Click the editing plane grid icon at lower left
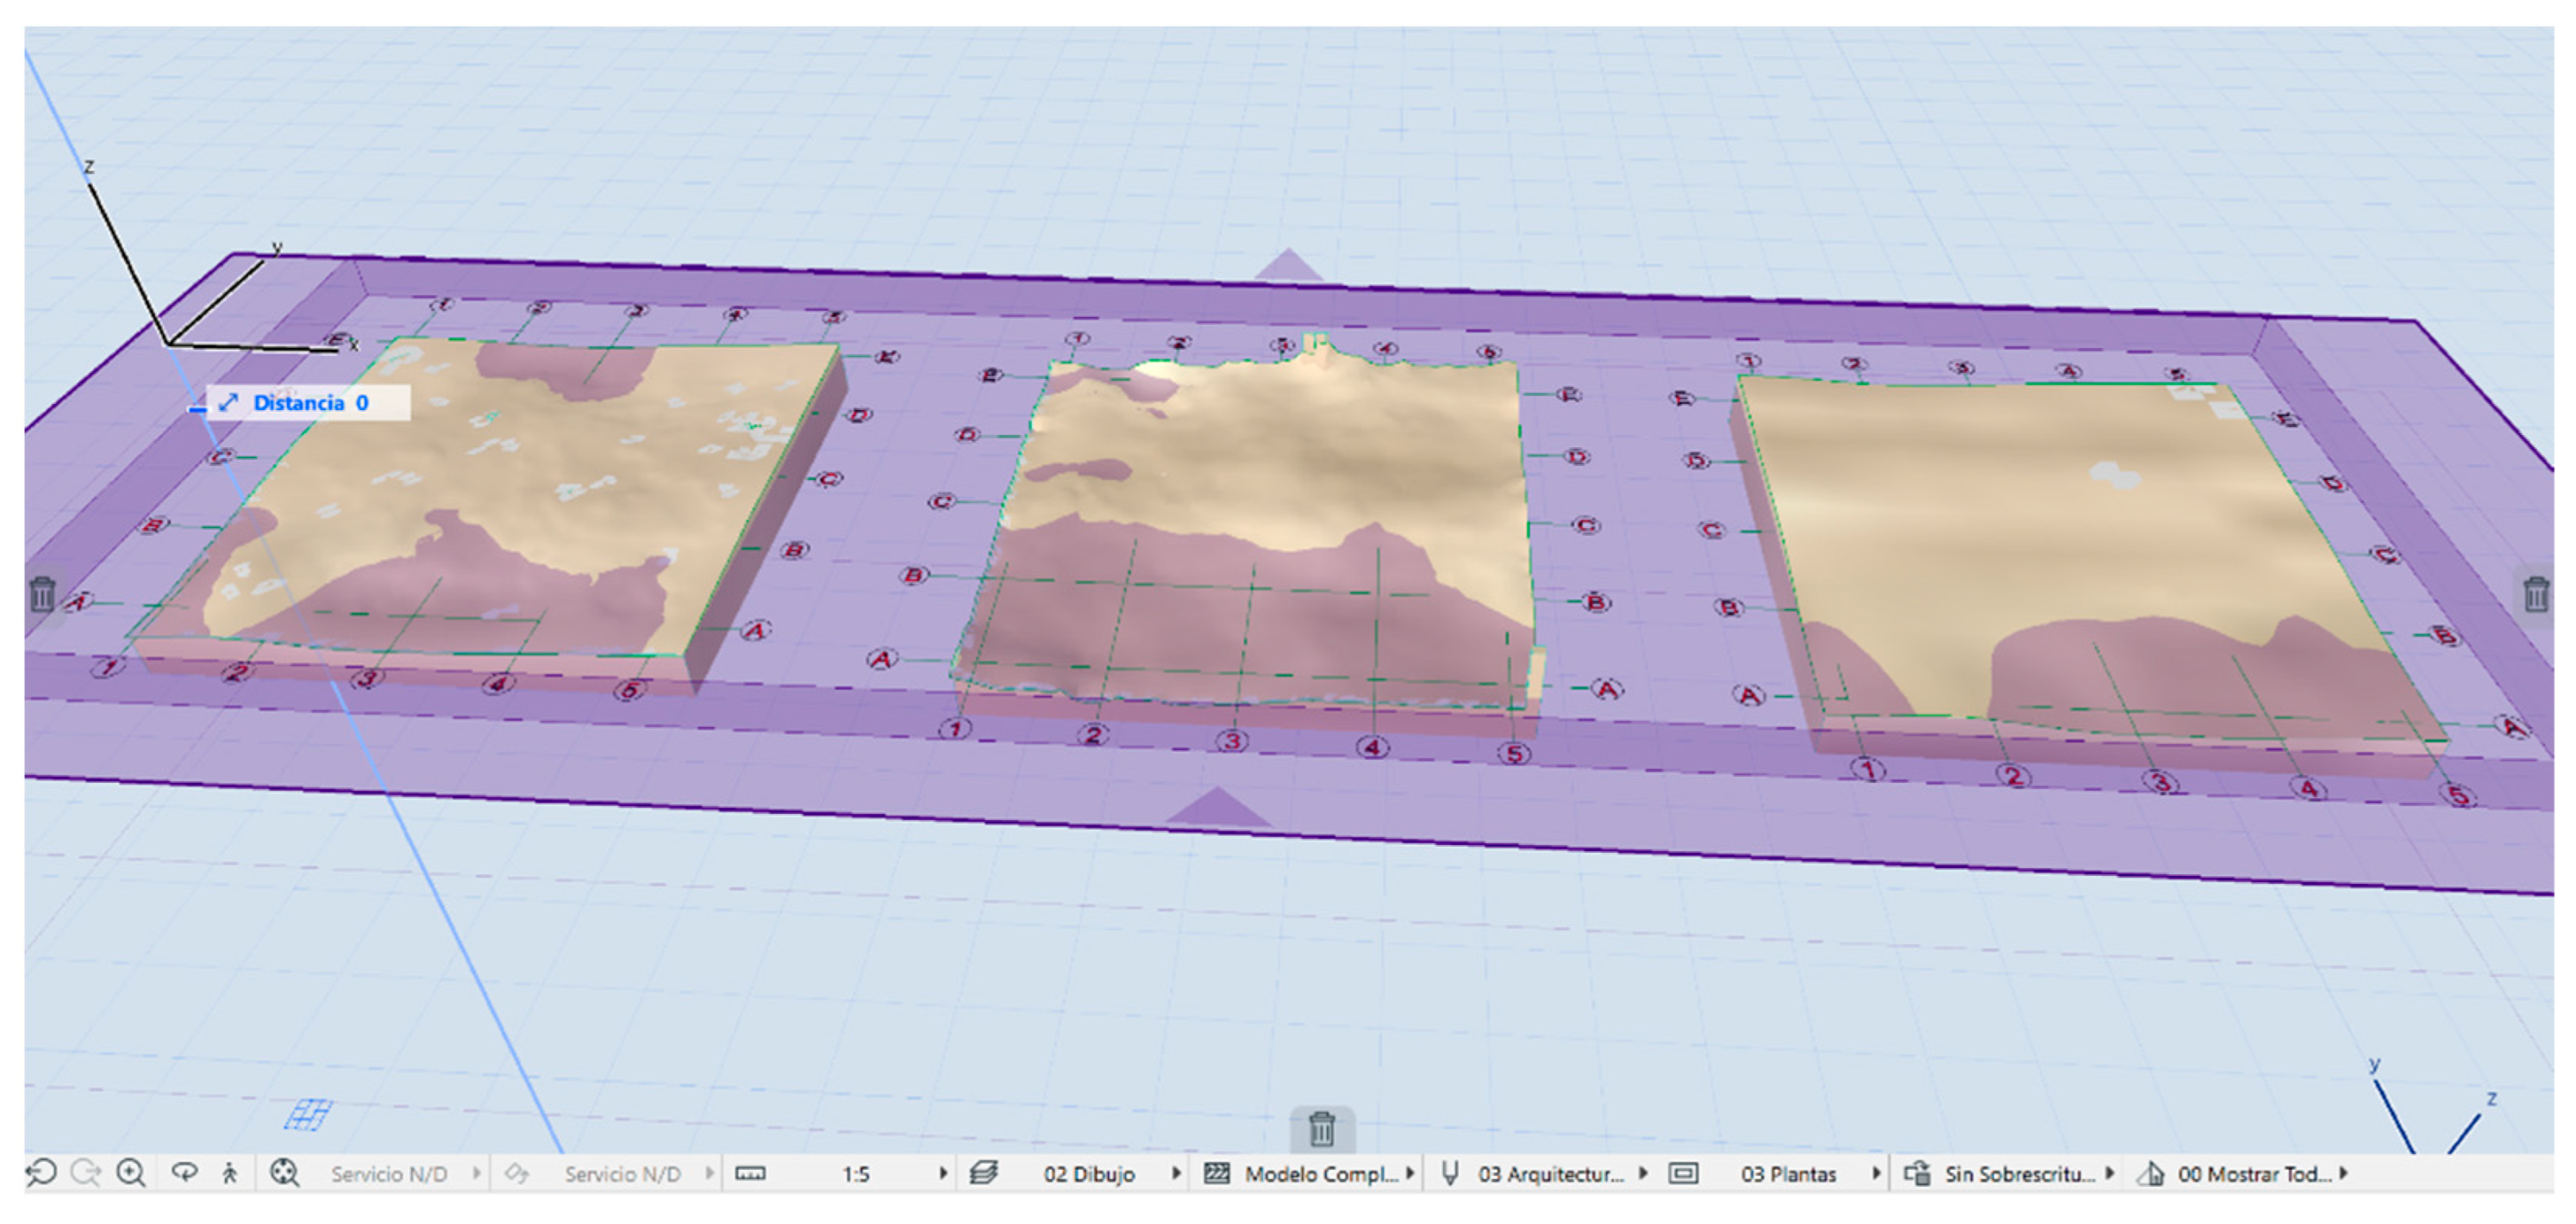 (x=307, y=1114)
